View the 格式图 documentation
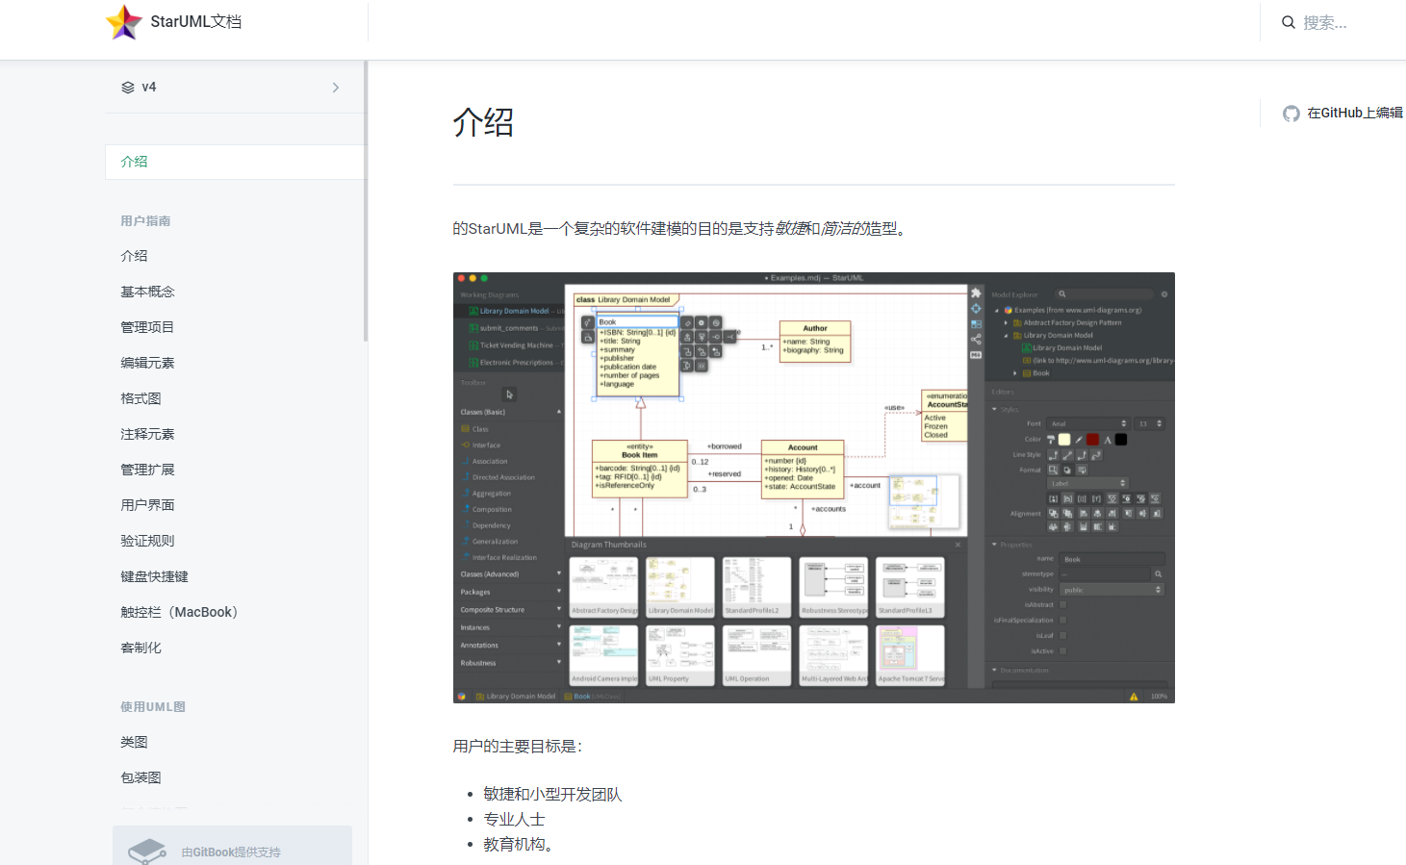Screen dimensions: 1406x865 tap(141, 398)
